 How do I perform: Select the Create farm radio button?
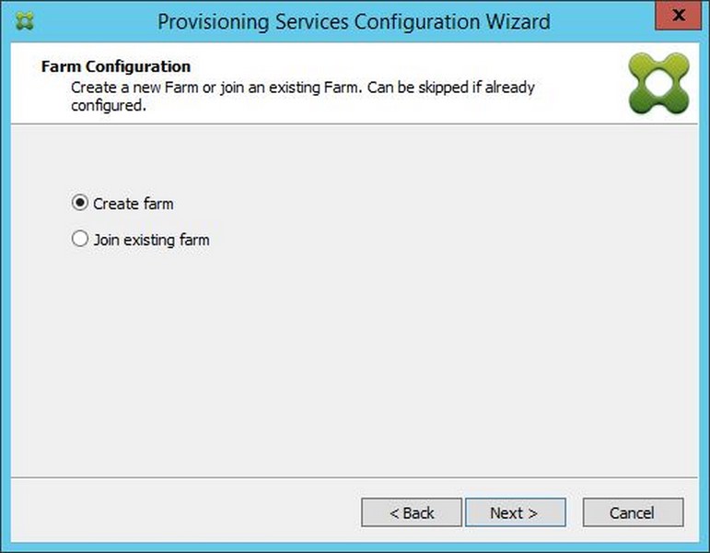tap(80, 202)
